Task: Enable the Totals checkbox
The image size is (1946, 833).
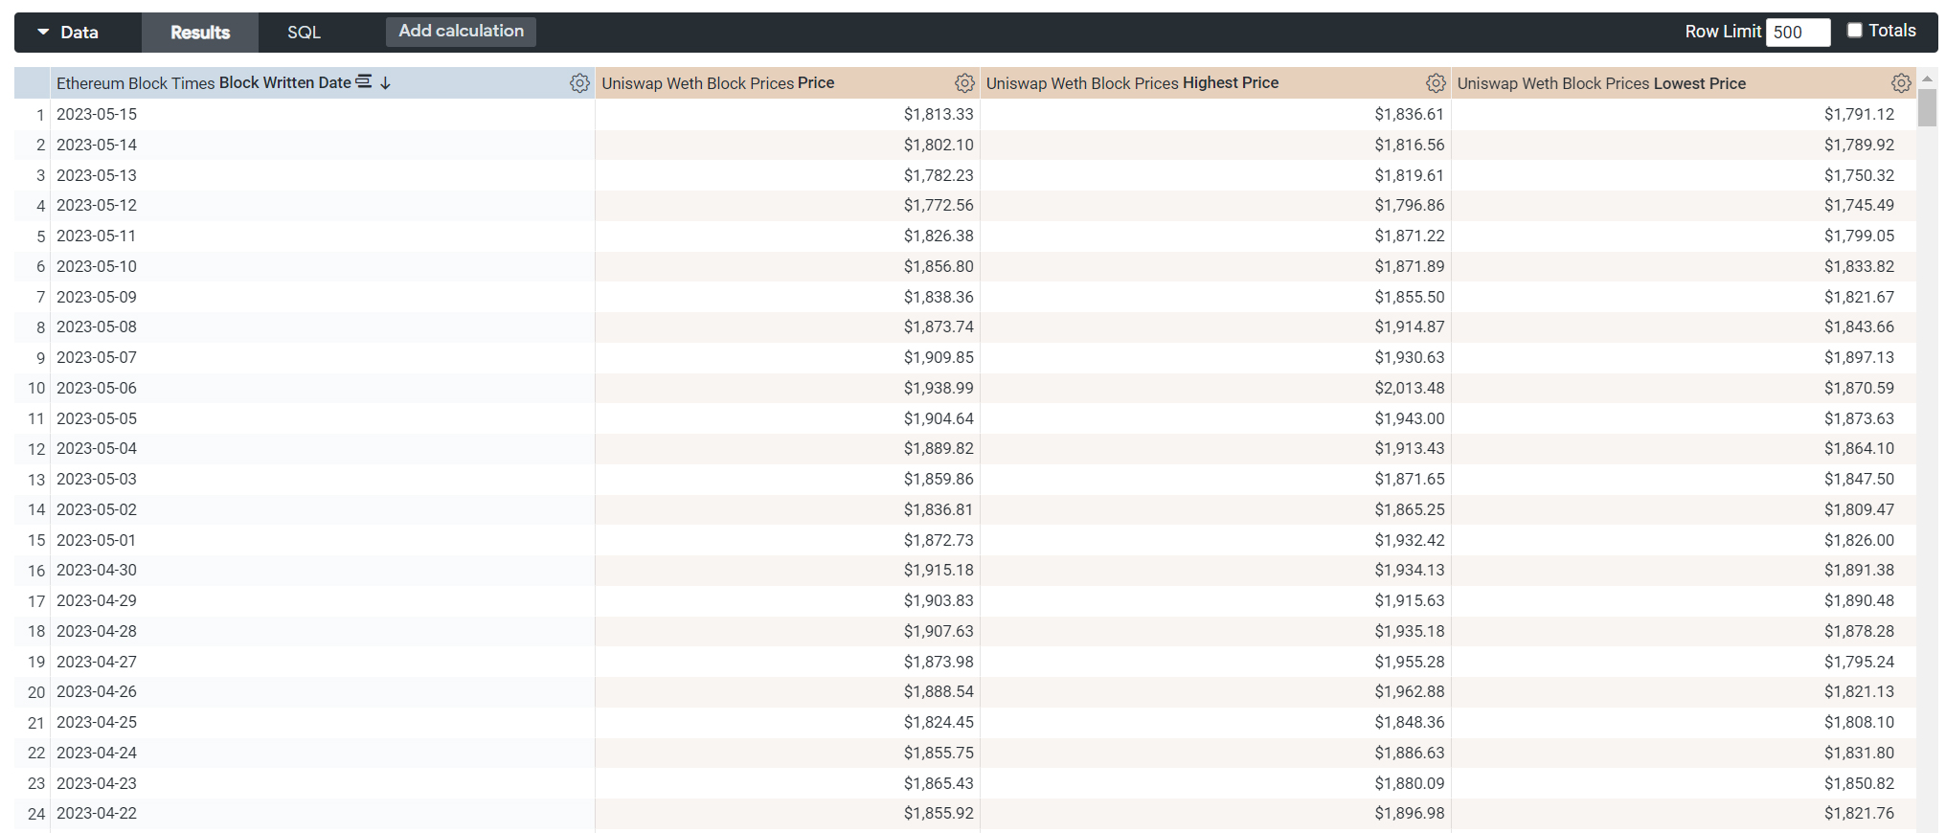Action: click(x=1854, y=31)
